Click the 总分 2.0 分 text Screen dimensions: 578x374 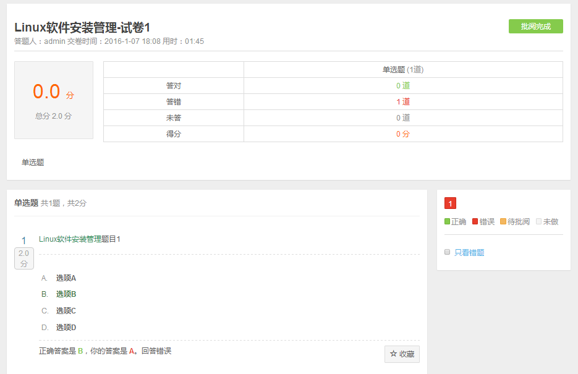(53, 116)
